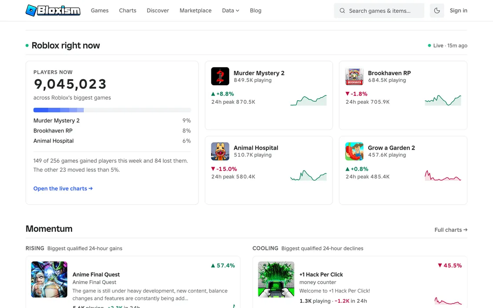Image resolution: width=493 pixels, height=308 pixels.
Task: Click 684.5K playing text
Action: pyautogui.click(x=387, y=80)
